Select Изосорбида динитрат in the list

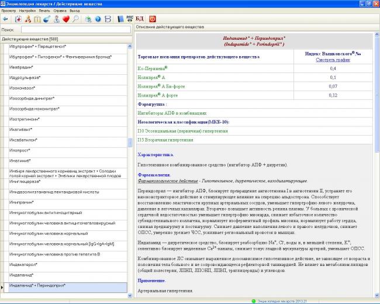click(x=68, y=101)
